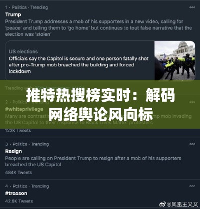This screenshot has height=209, width=200.
Task: Click the Weibo username watermark text
Action: [182, 205]
